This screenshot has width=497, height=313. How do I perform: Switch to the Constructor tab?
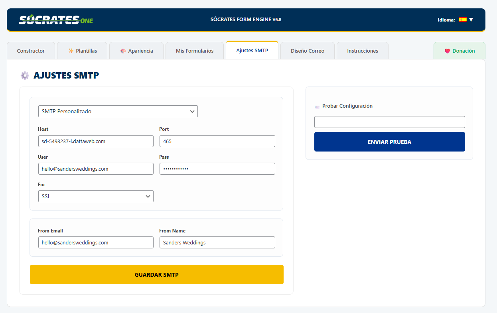coord(31,51)
